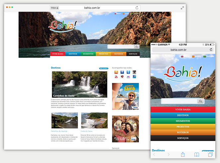Tap SEGMENTOS in mobile menu
The height and width of the screenshot is (163, 220).
[183, 121]
